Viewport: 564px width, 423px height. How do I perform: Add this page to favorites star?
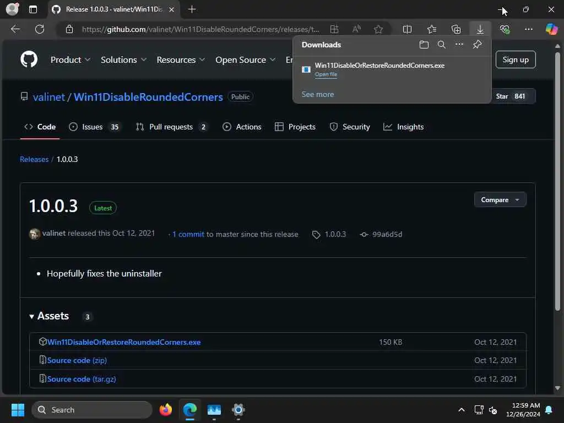pyautogui.click(x=378, y=29)
